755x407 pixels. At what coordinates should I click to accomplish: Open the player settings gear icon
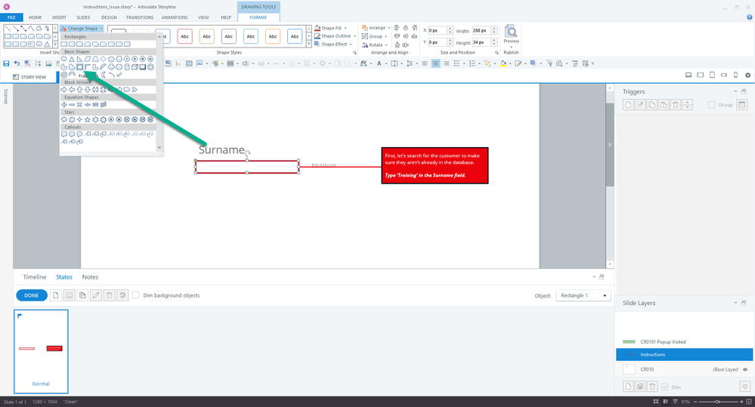tap(747, 76)
